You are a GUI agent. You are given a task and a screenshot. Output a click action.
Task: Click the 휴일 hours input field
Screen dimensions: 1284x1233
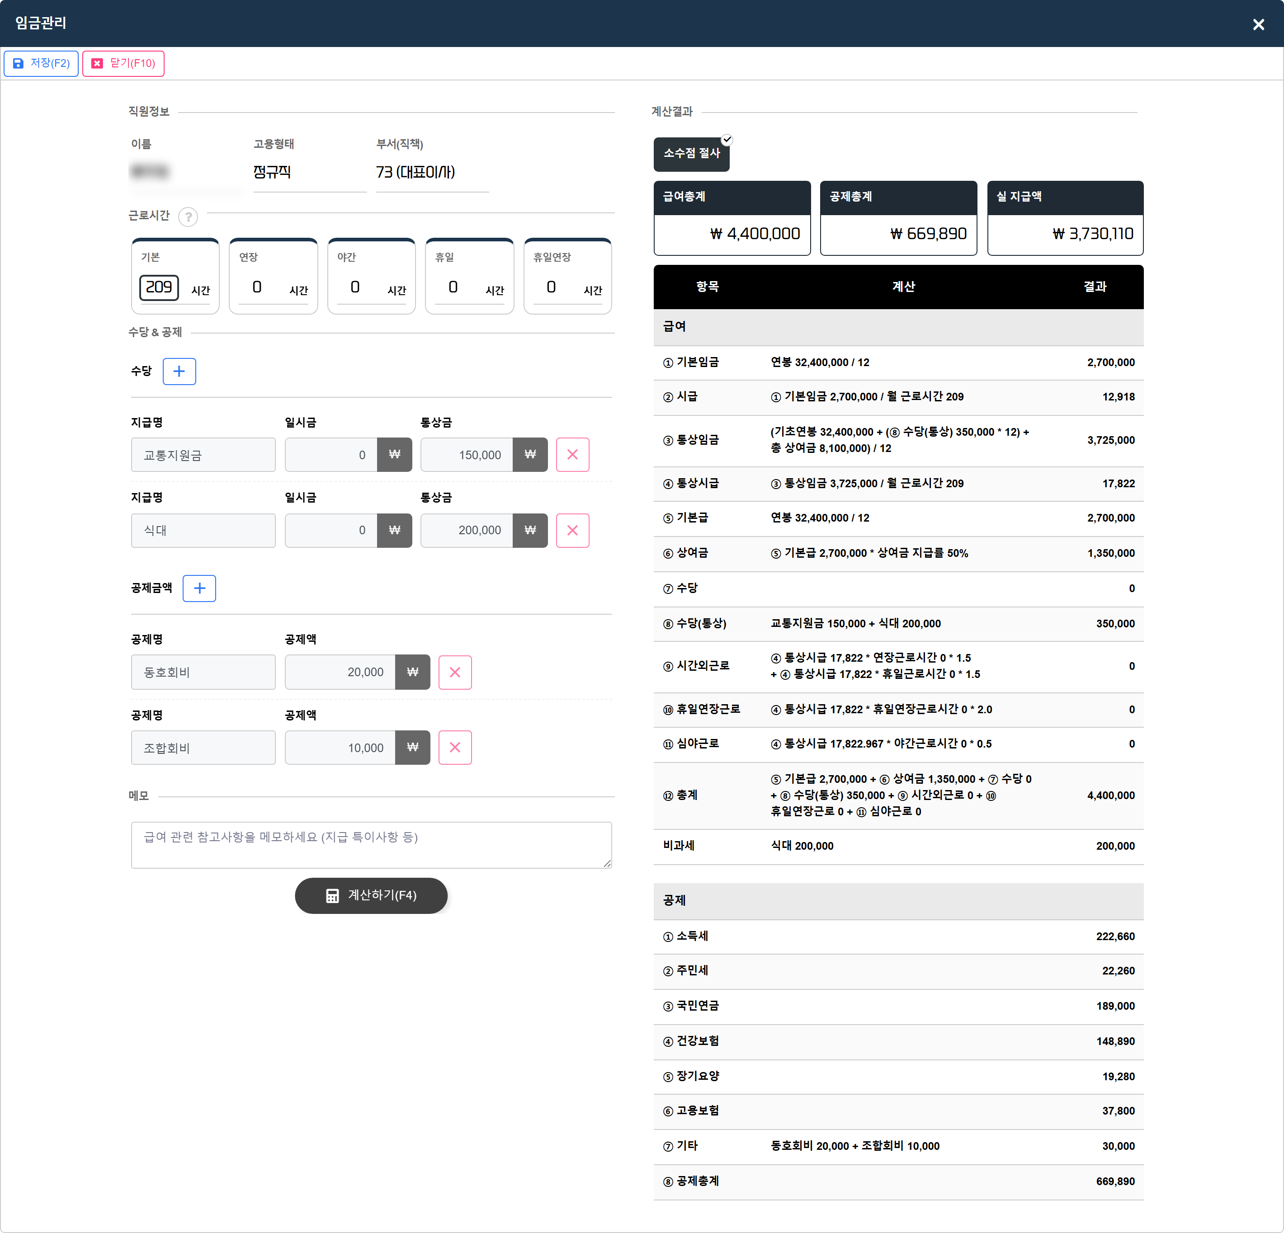453,287
